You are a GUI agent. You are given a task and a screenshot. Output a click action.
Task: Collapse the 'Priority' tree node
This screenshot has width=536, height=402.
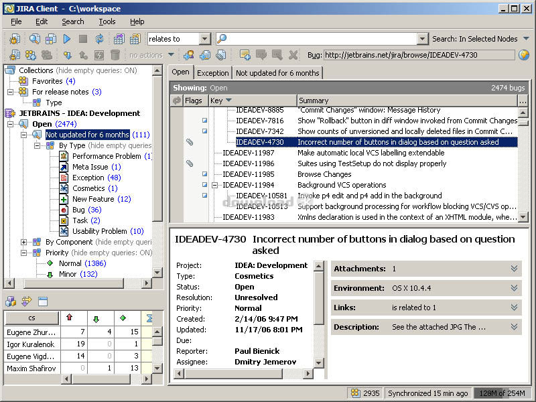[23, 253]
